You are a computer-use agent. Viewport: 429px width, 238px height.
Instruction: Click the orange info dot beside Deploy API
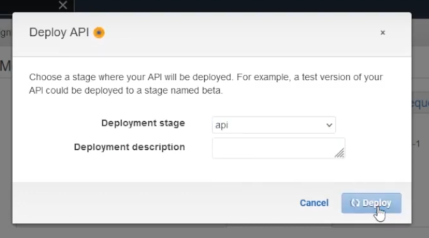click(x=99, y=33)
